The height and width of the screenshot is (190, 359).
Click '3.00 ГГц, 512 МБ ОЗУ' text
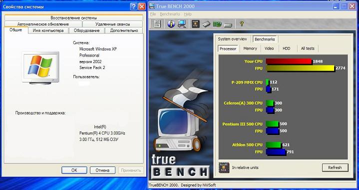pyautogui.click(x=99, y=139)
